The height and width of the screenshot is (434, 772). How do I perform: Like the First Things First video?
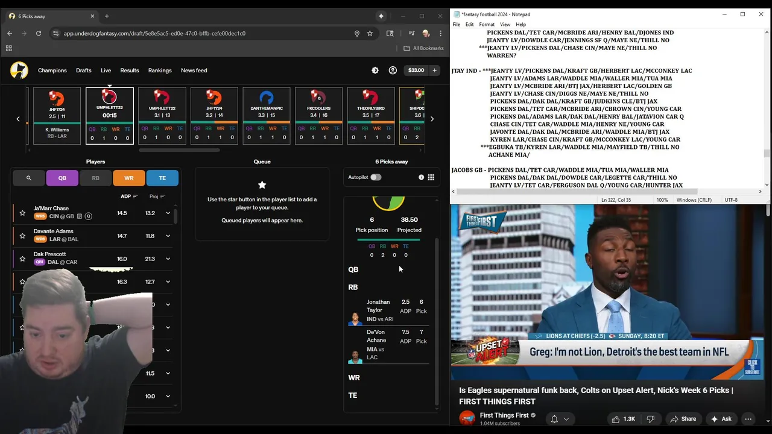[x=624, y=419]
